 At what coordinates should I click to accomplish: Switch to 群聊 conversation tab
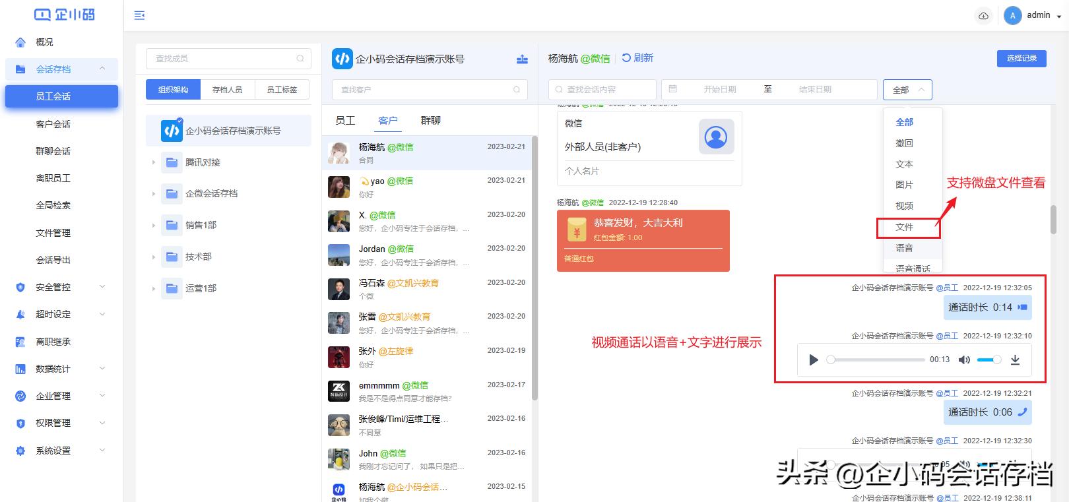[430, 120]
